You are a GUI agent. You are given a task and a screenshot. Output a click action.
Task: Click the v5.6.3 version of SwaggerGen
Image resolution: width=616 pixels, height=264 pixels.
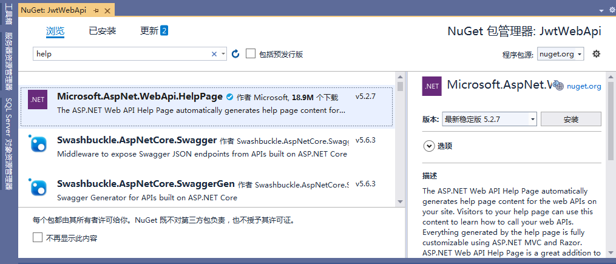(x=365, y=183)
